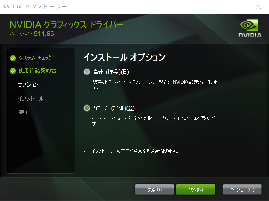Minimize the NVIDIA installer window

point(216,7)
